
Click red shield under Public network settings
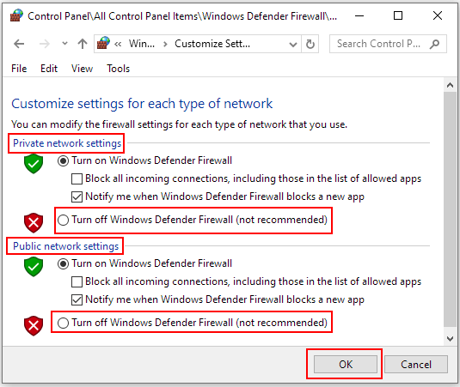point(34,325)
